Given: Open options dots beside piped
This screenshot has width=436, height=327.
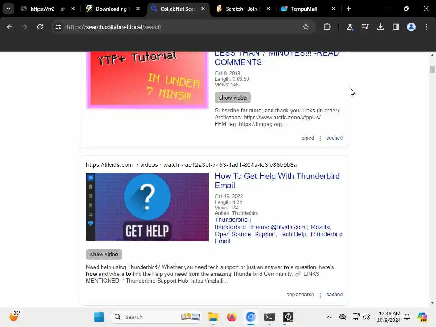Looking at the screenshot, I should [x=320, y=138].
